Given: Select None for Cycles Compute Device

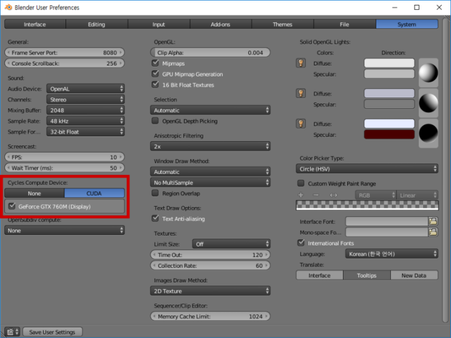Looking at the screenshot, I should (34, 193).
